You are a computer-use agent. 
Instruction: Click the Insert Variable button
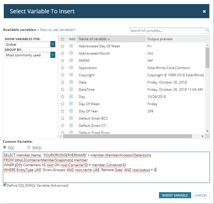point(175,195)
